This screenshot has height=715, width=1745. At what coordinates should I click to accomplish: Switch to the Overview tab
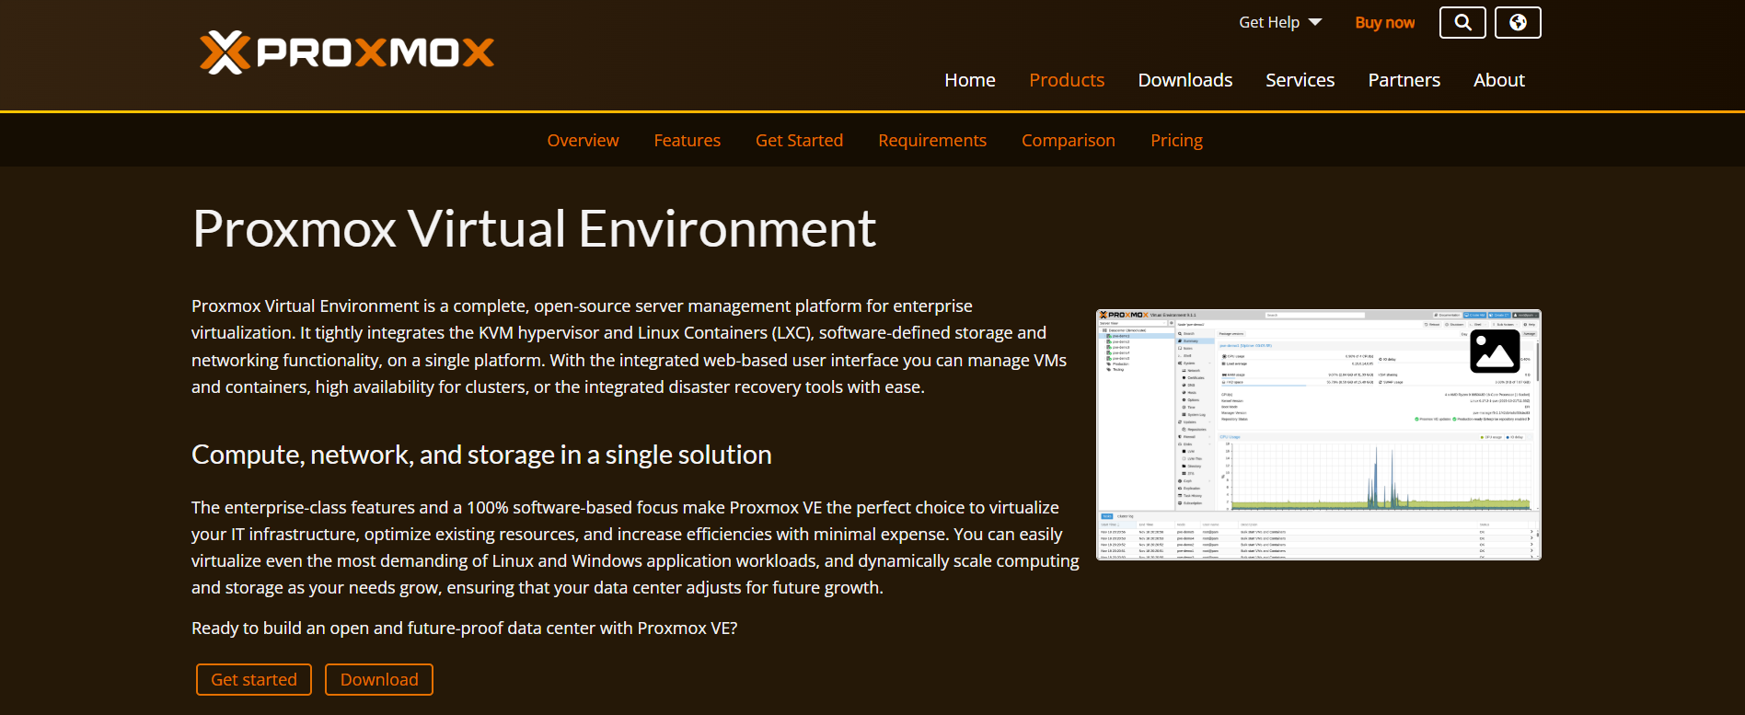583,140
